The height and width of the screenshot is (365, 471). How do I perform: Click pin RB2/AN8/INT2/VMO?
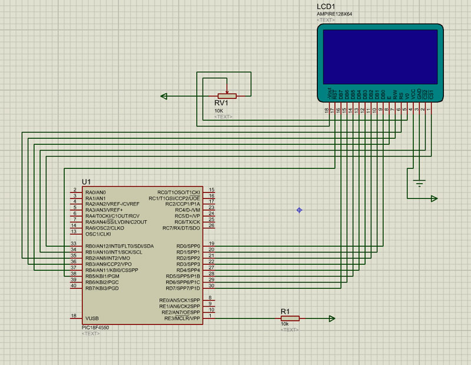coord(108,258)
